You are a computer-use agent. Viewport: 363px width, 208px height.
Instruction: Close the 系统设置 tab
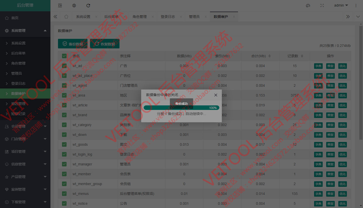point(96,17)
